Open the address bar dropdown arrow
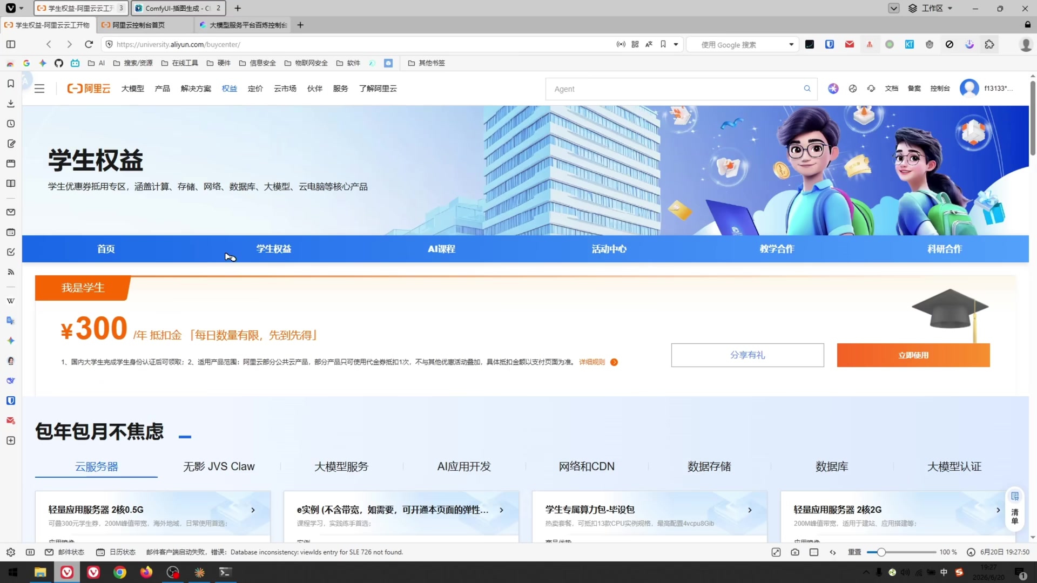This screenshot has width=1037, height=583. (676, 44)
